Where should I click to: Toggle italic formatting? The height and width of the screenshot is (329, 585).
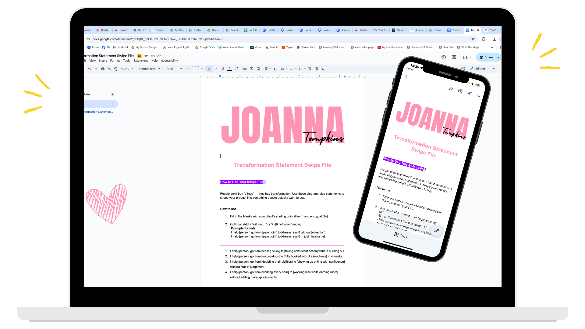click(216, 69)
